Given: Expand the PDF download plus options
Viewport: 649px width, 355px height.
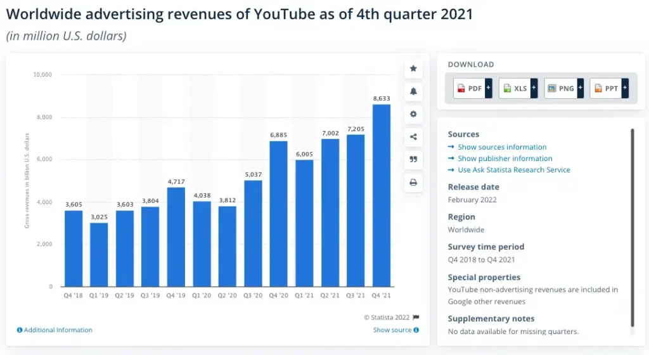Looking at the screenshot, I should [489, 89].
